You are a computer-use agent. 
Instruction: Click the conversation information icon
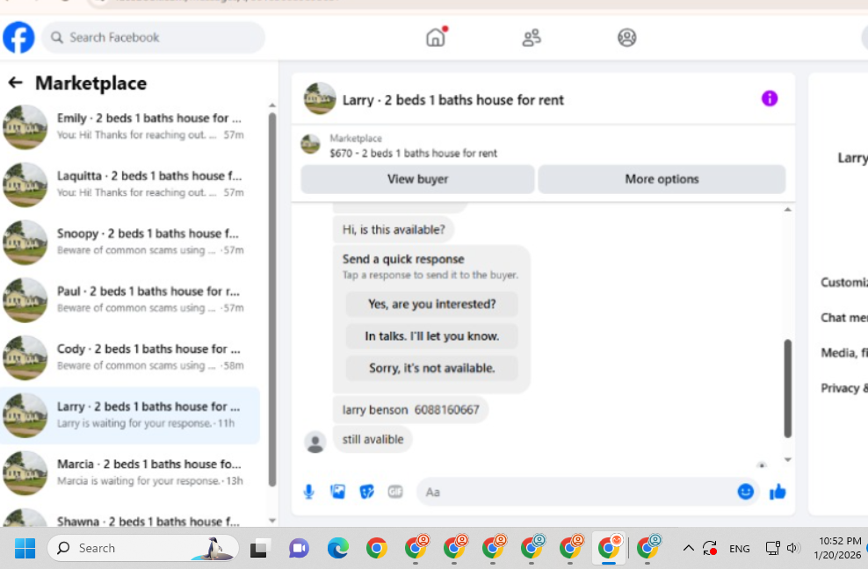[770, 98]
